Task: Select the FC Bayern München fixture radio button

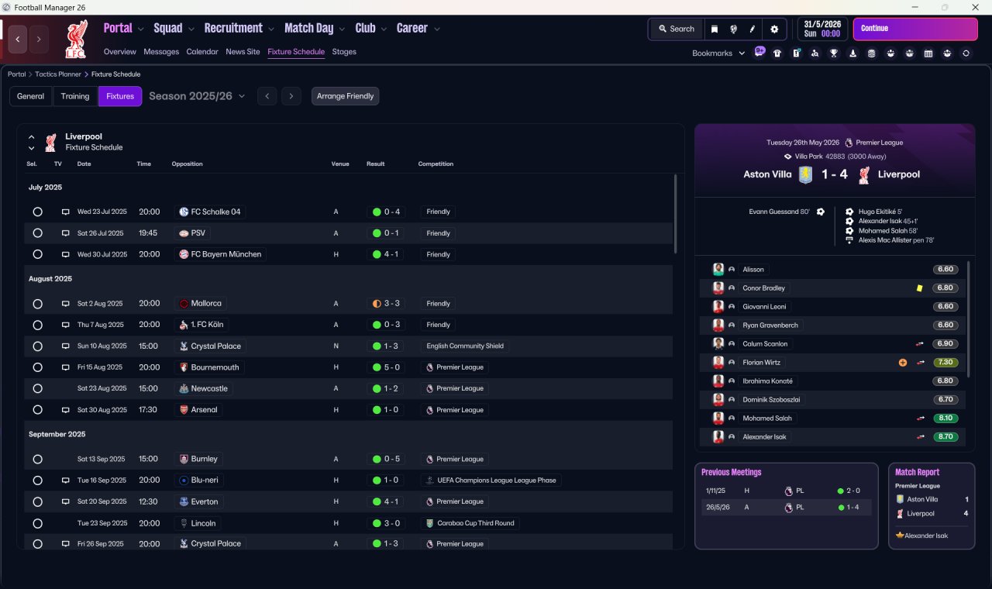Action: (37, 254)
